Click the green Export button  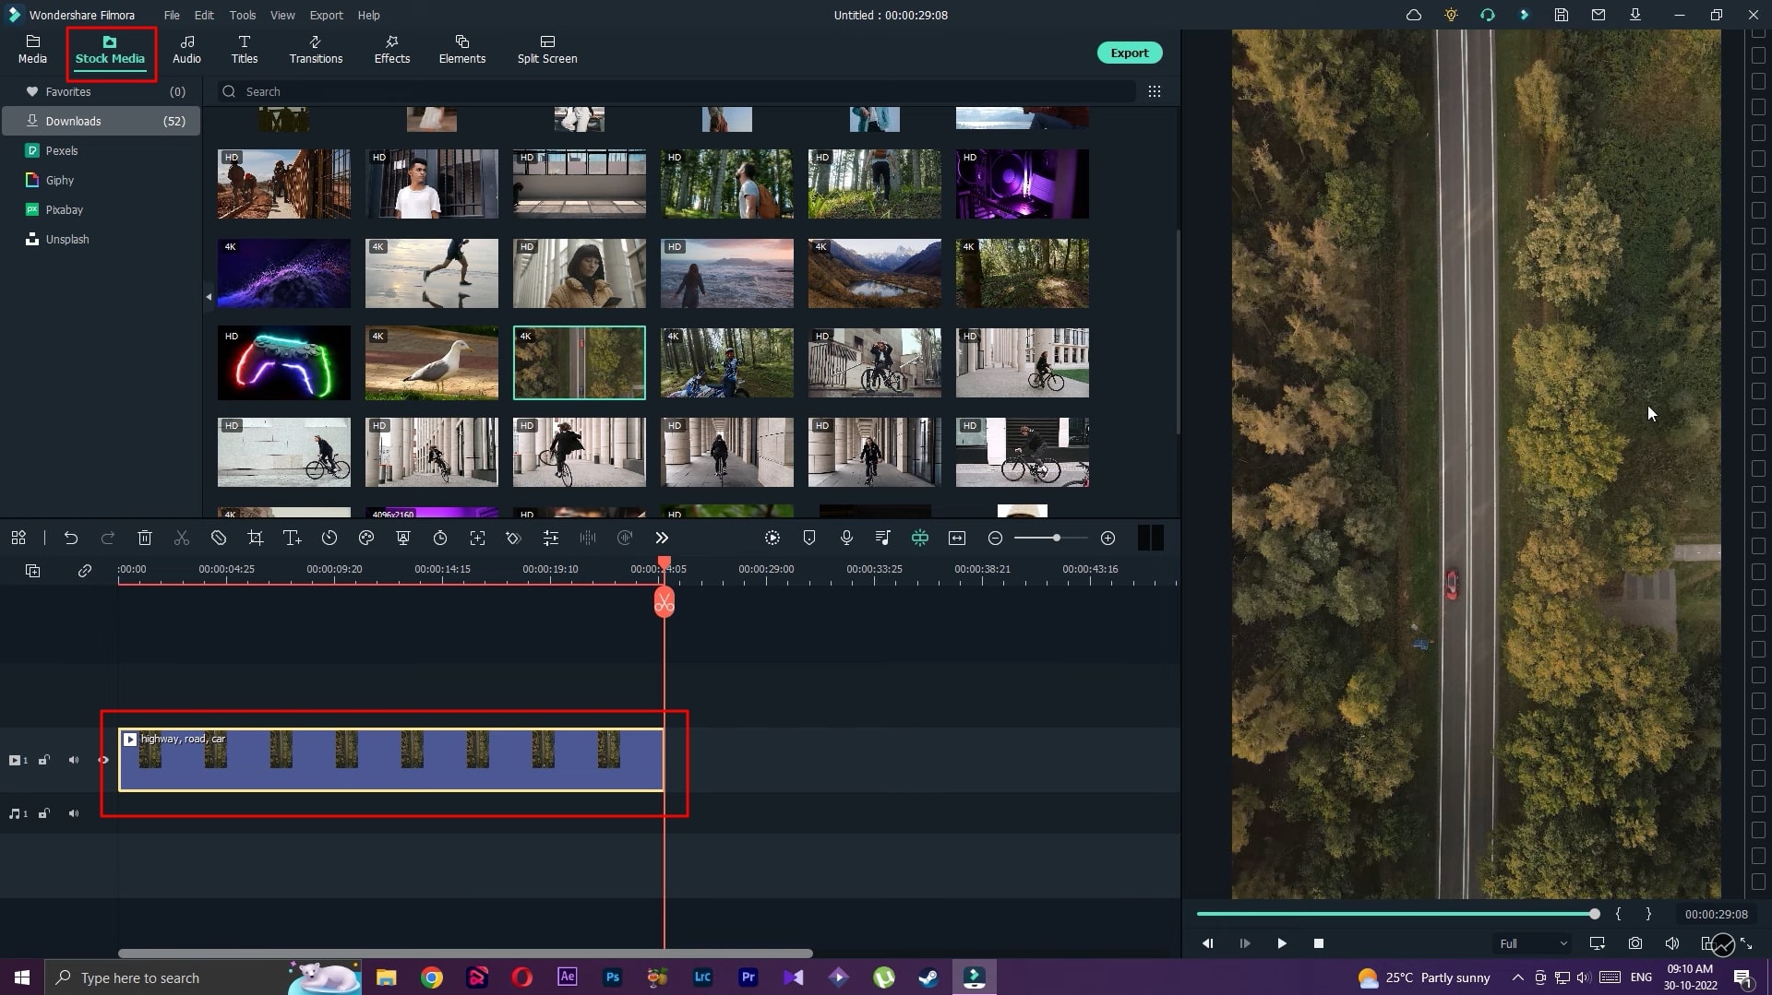point(1130,53)
